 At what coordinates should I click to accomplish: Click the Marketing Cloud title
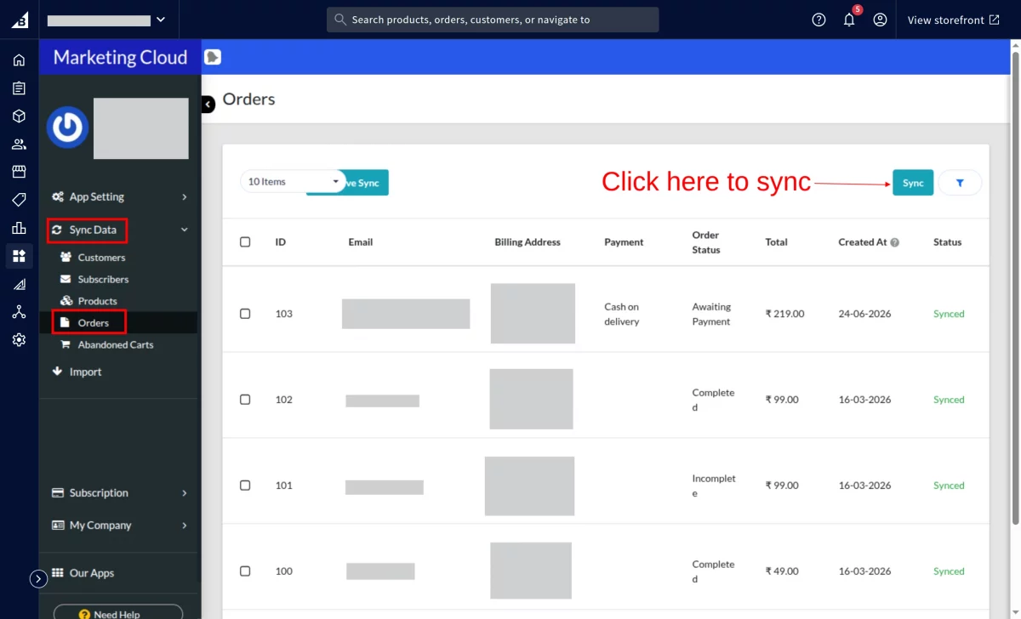point(120,58)
